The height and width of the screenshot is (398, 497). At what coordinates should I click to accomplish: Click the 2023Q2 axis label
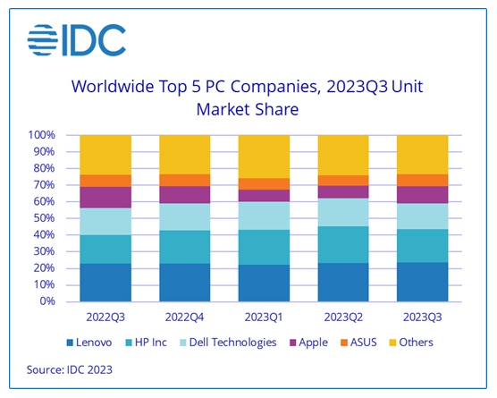343,318
